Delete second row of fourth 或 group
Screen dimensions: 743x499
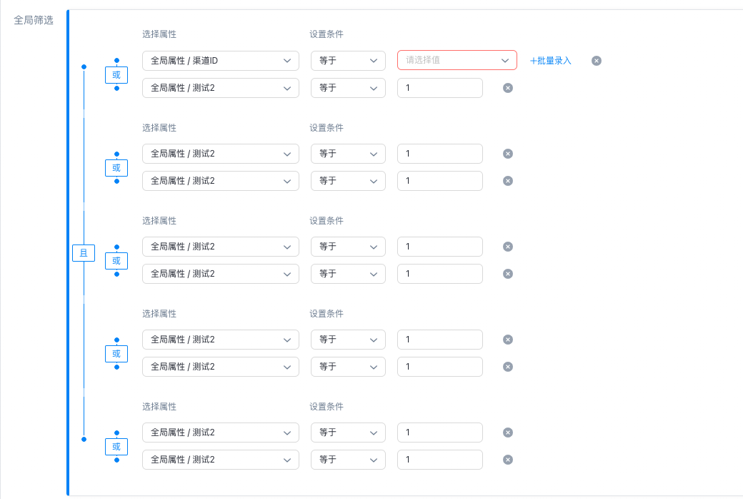click(x=507, y=367)
